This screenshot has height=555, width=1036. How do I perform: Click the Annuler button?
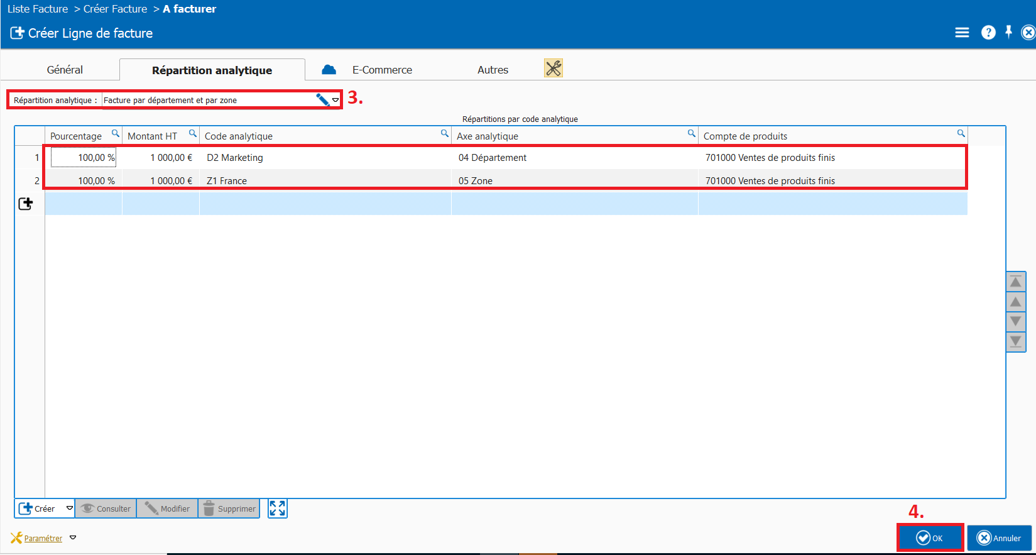(x=999, y=538)
